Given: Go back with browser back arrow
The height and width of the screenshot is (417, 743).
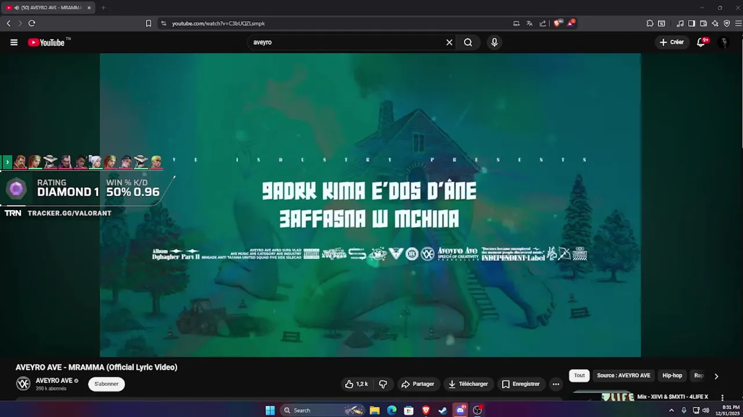Looking at the screenshot, I should click(x=9, y=23).
